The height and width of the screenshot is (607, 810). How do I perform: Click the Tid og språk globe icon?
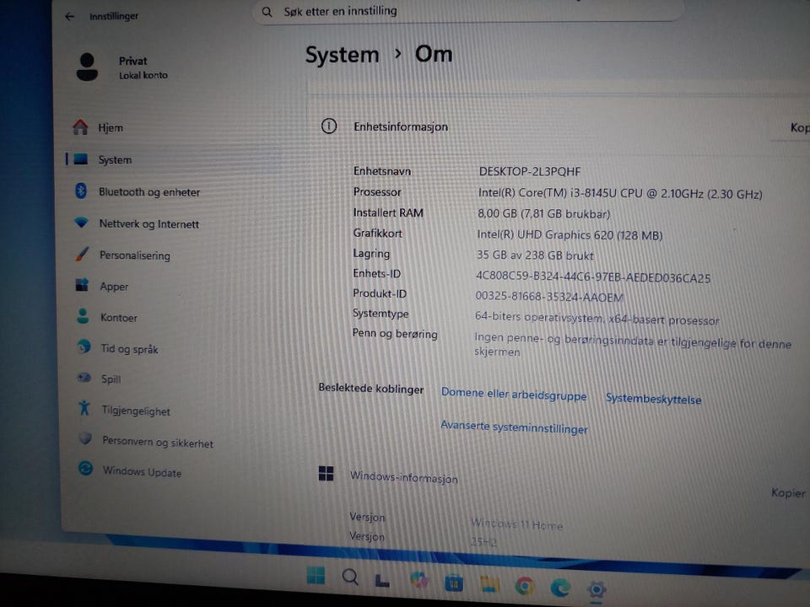(84, 346)
